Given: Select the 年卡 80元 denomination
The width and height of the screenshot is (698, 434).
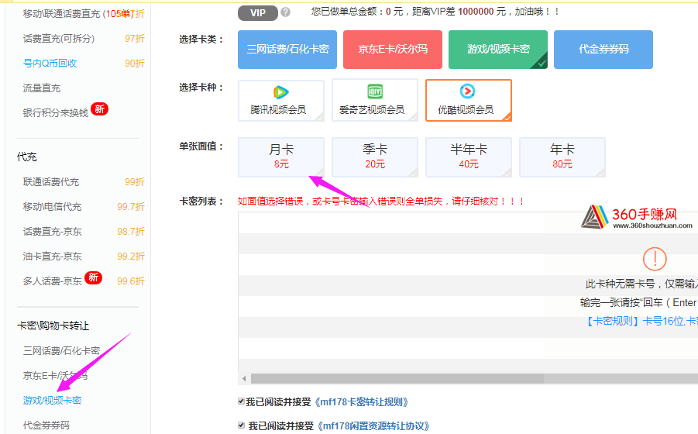Looking at the screenshot, I should pyautogui.click(x=562, y=157).
